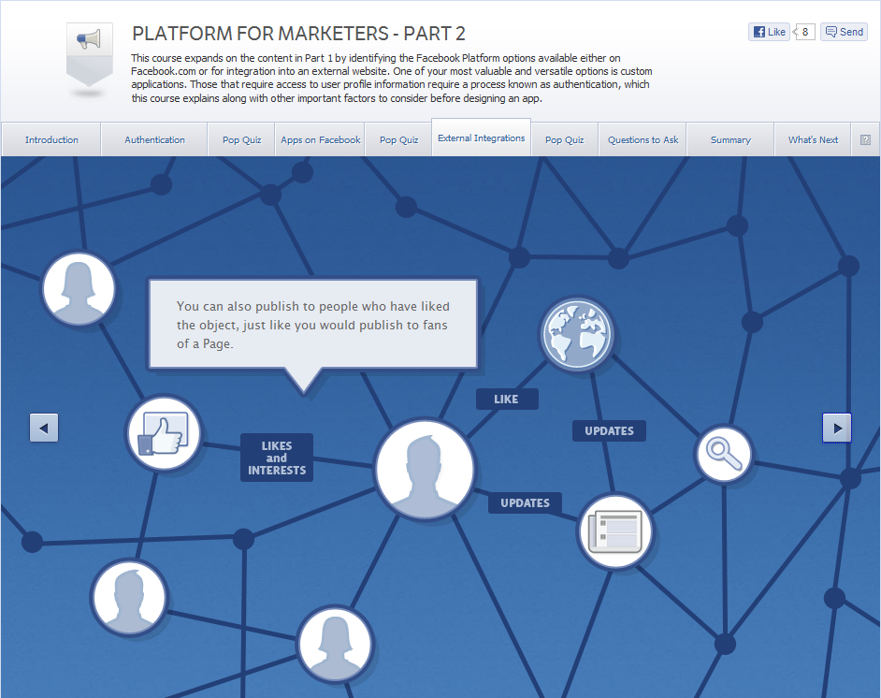Image resolution: width=881 pixels, height=698 pixels.
Task: Go to the Questions to Ask tab
Action: coord(643,140)
